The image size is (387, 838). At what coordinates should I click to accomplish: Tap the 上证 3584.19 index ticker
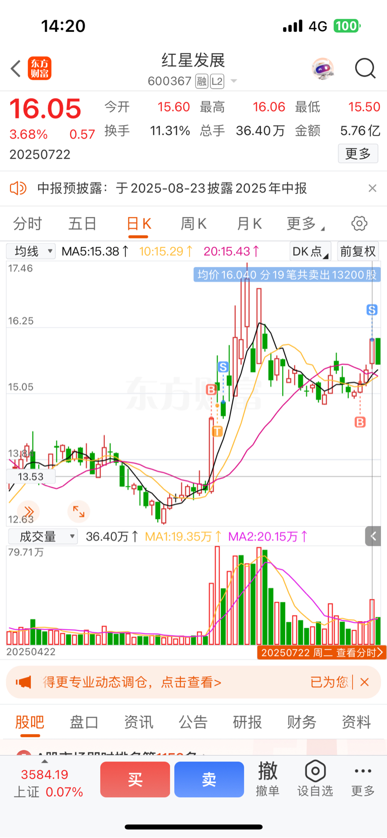[x=48, y=783]
